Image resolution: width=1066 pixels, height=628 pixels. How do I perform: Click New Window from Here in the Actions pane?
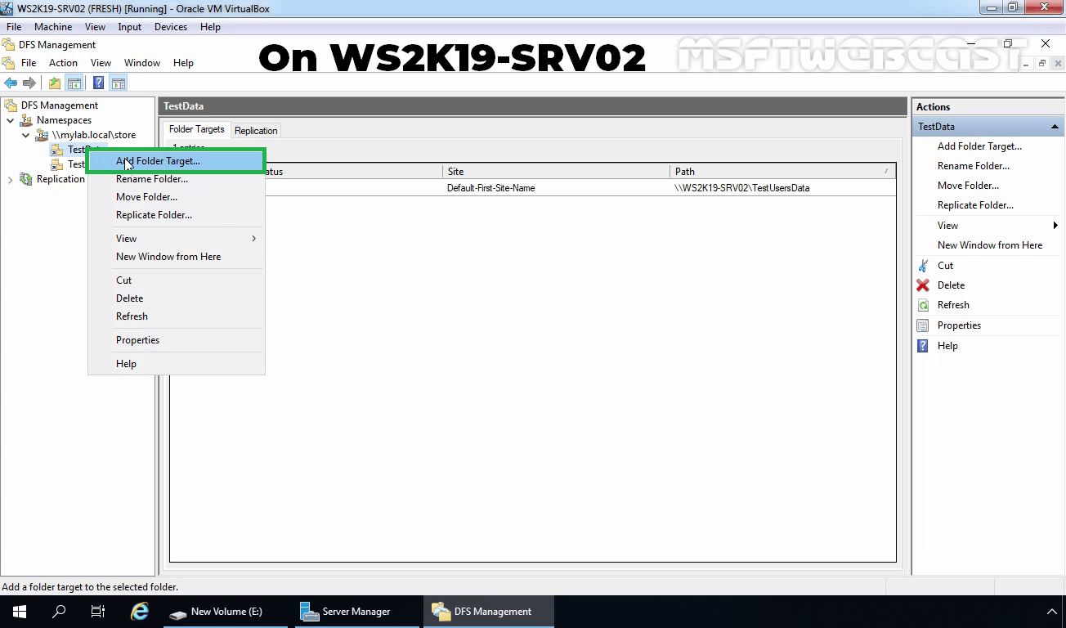tap(991, 244)
